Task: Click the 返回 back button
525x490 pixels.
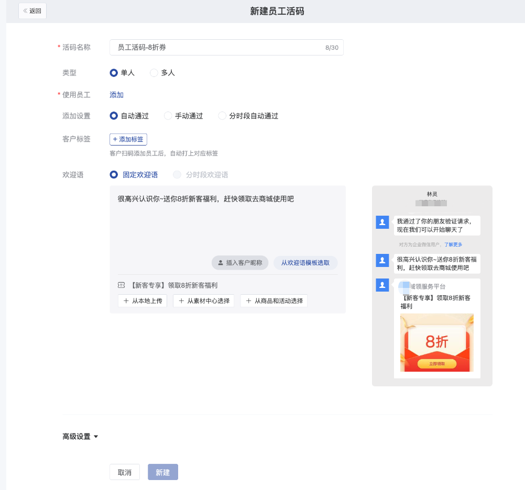Action: click(32, 10)
